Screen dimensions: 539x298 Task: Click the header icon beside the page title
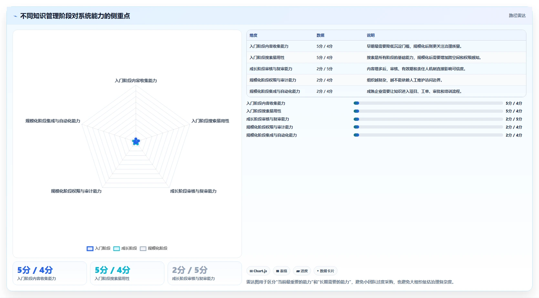pos(15,16)
